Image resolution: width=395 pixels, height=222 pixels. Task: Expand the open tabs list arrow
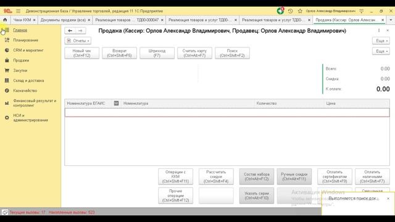391,20
